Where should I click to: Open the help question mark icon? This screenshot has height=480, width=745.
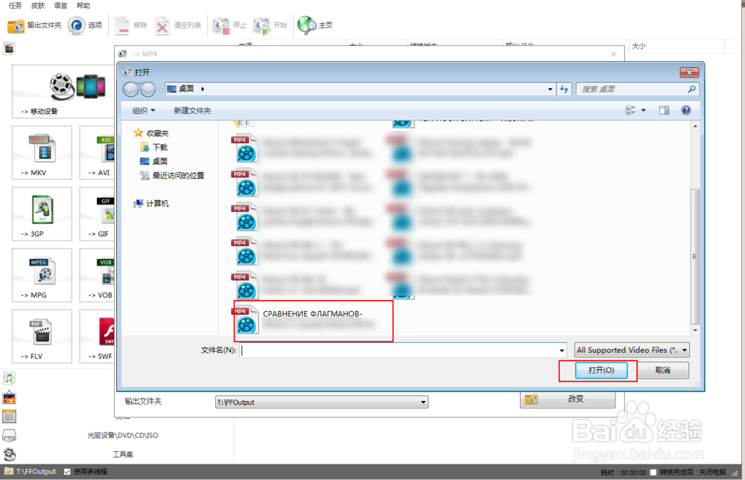click(x=685, y=110)
